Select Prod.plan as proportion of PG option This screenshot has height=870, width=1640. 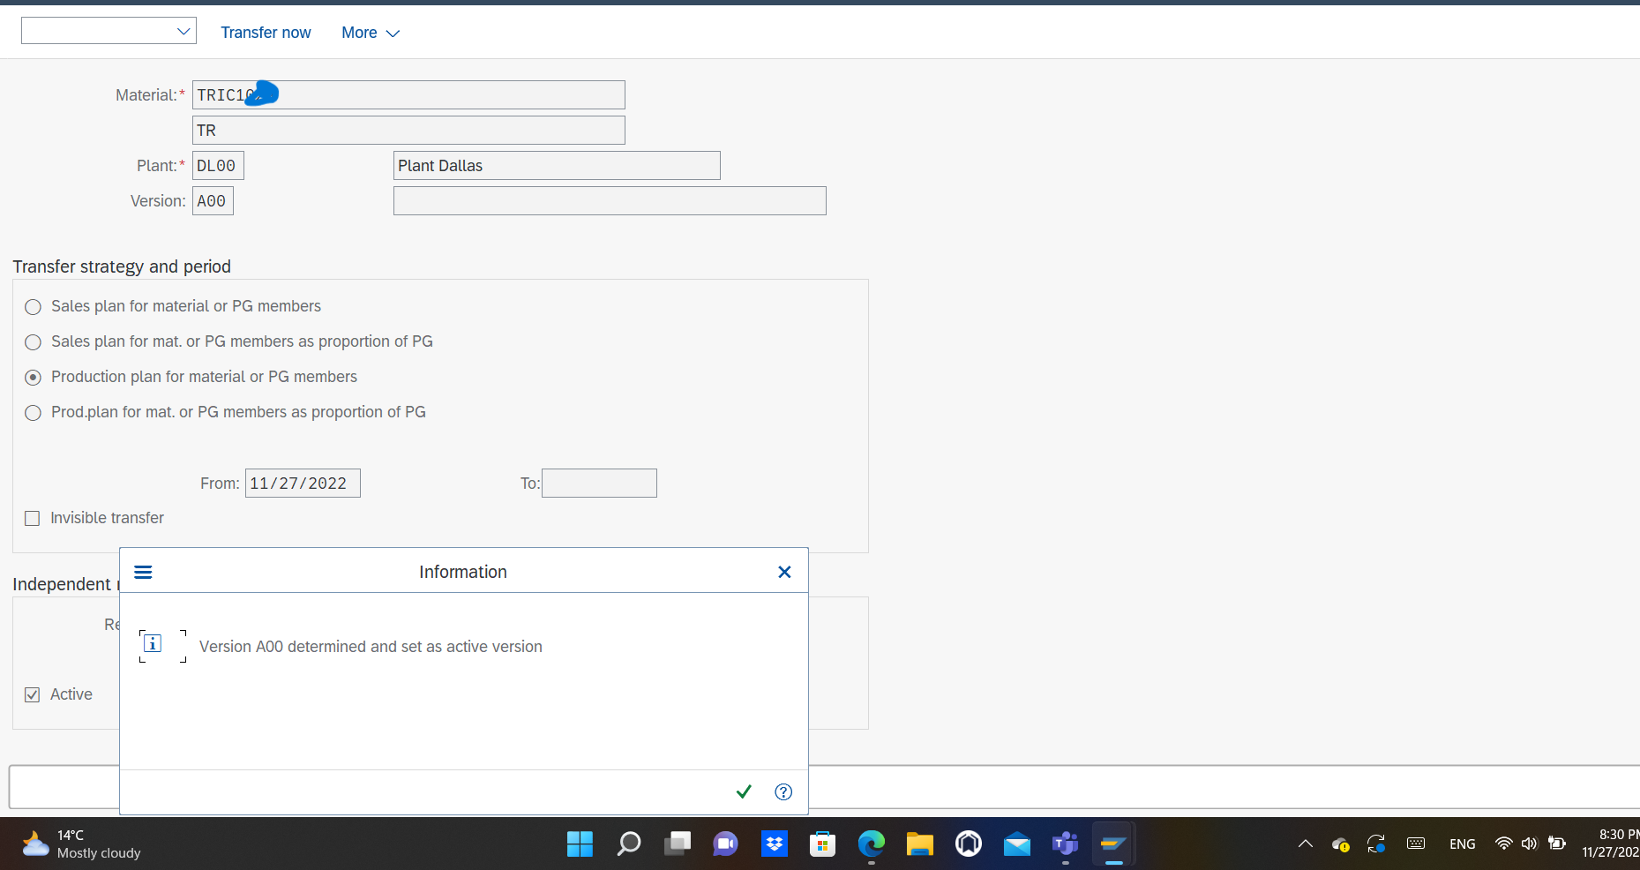(x=33, y=413)
